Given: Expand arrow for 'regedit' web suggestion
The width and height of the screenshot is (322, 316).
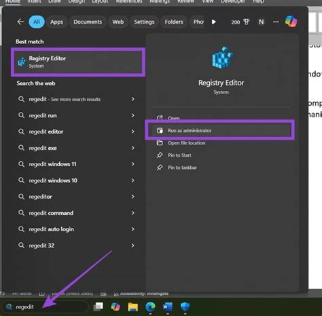Looking at the screenshot, I should [133, 99].
